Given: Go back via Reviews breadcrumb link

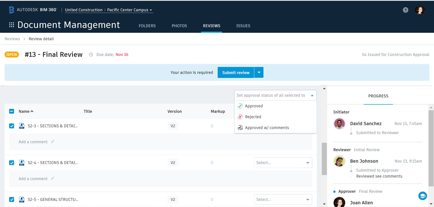Looking at the screenshot, I should [x=12, y=39].
